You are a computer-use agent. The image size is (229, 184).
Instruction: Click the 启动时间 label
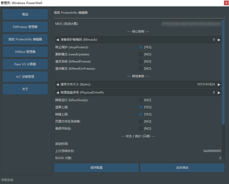tap(62, 144)
